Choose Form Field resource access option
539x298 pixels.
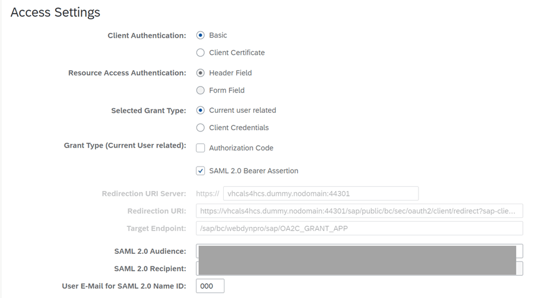pyautogui.click(x=201, y=90)
